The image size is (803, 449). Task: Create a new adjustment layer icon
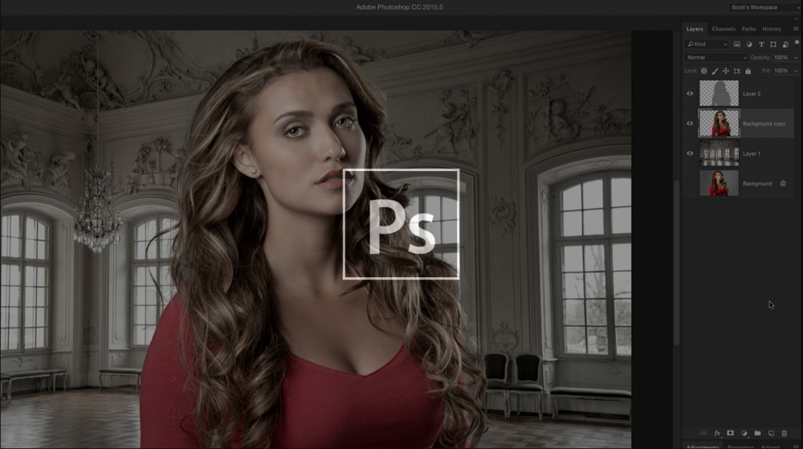click(744, 433)
